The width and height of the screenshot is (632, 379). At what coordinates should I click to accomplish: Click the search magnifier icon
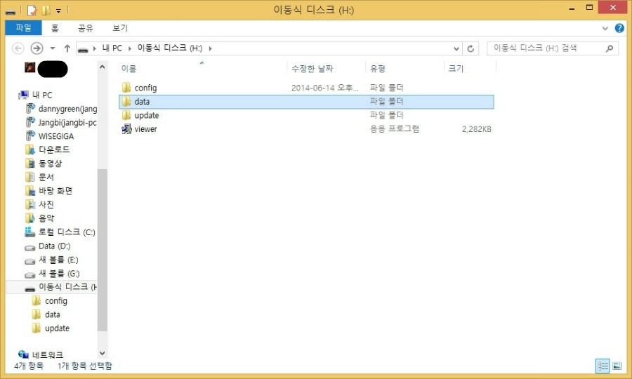click(610, 48)
